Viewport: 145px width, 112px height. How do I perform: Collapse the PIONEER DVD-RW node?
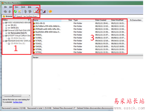(x=3, y=41)
